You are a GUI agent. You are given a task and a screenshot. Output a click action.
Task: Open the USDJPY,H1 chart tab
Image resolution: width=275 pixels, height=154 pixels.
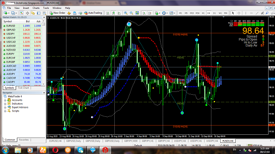click(x=196, y=141)
